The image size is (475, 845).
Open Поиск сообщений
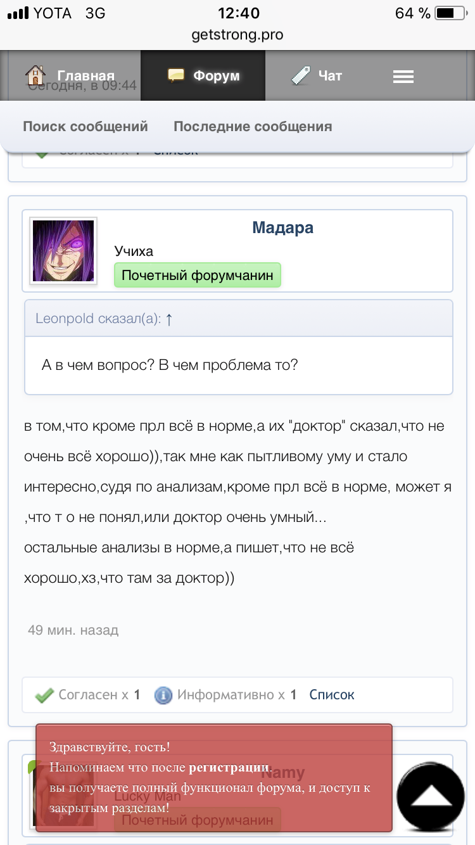(85, 126)
